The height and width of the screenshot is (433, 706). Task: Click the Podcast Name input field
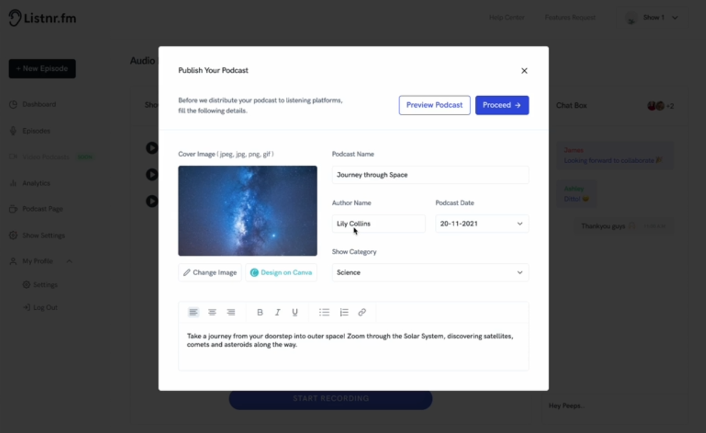point(430,175)
